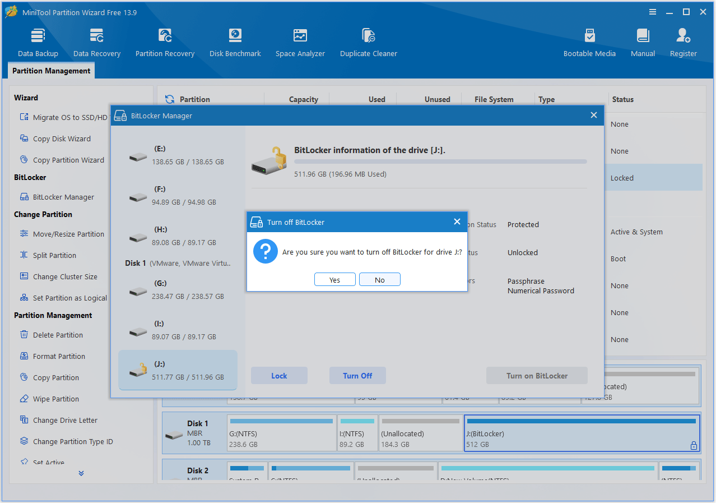716x503 pixels.
Task: Open the hamburger menu in title bar
Action: 653,12
